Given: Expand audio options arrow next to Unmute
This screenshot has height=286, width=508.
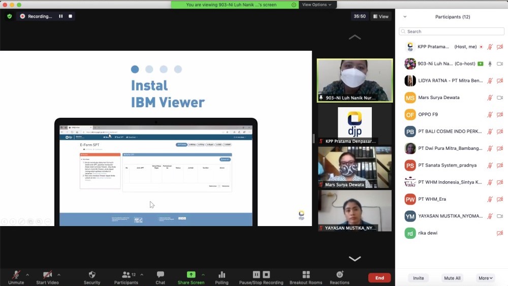Looking at the screenshot, I should click(27, 275).
